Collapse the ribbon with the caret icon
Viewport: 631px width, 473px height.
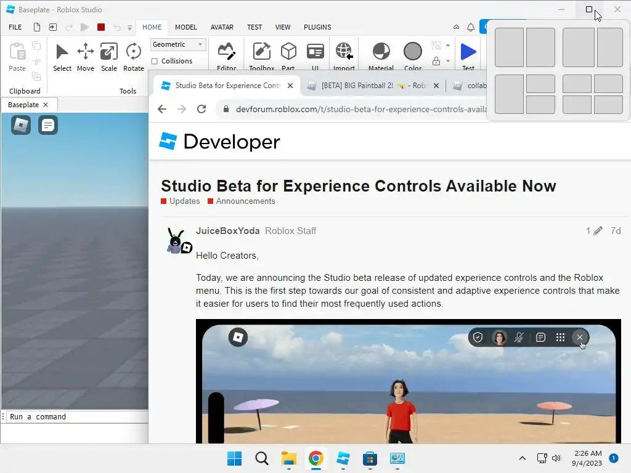pyautogui.click(x=457, y=27)
